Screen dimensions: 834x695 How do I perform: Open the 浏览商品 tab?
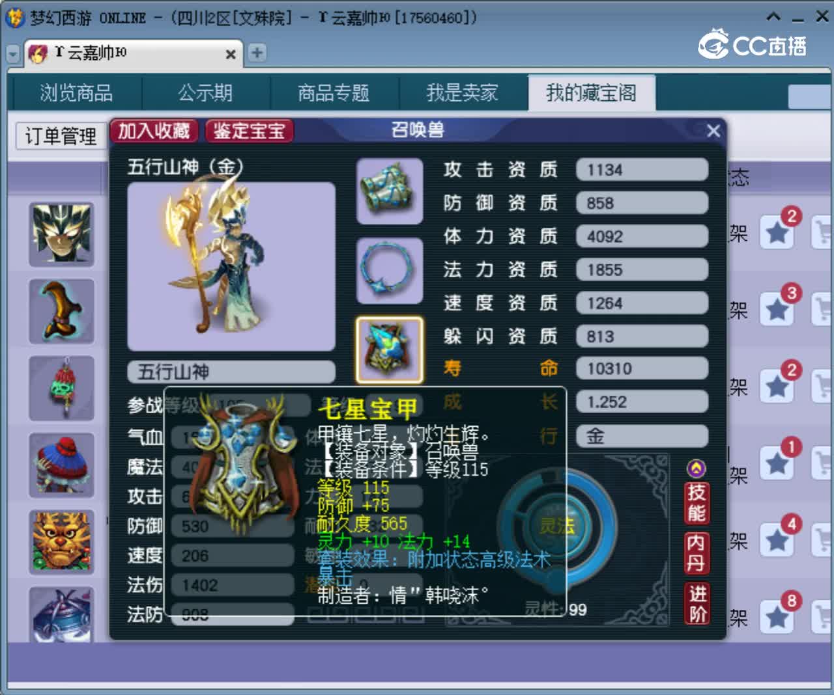(x=76, y=92)
